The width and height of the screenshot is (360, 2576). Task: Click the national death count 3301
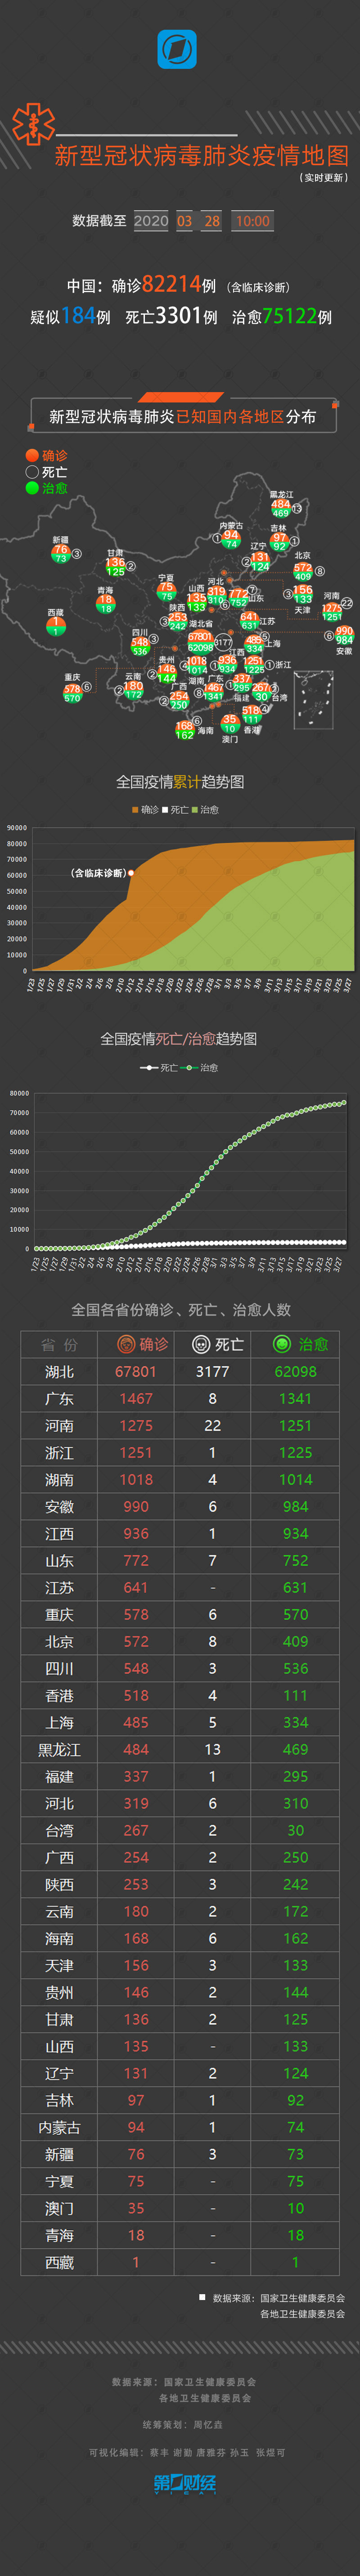click(179, 316)
